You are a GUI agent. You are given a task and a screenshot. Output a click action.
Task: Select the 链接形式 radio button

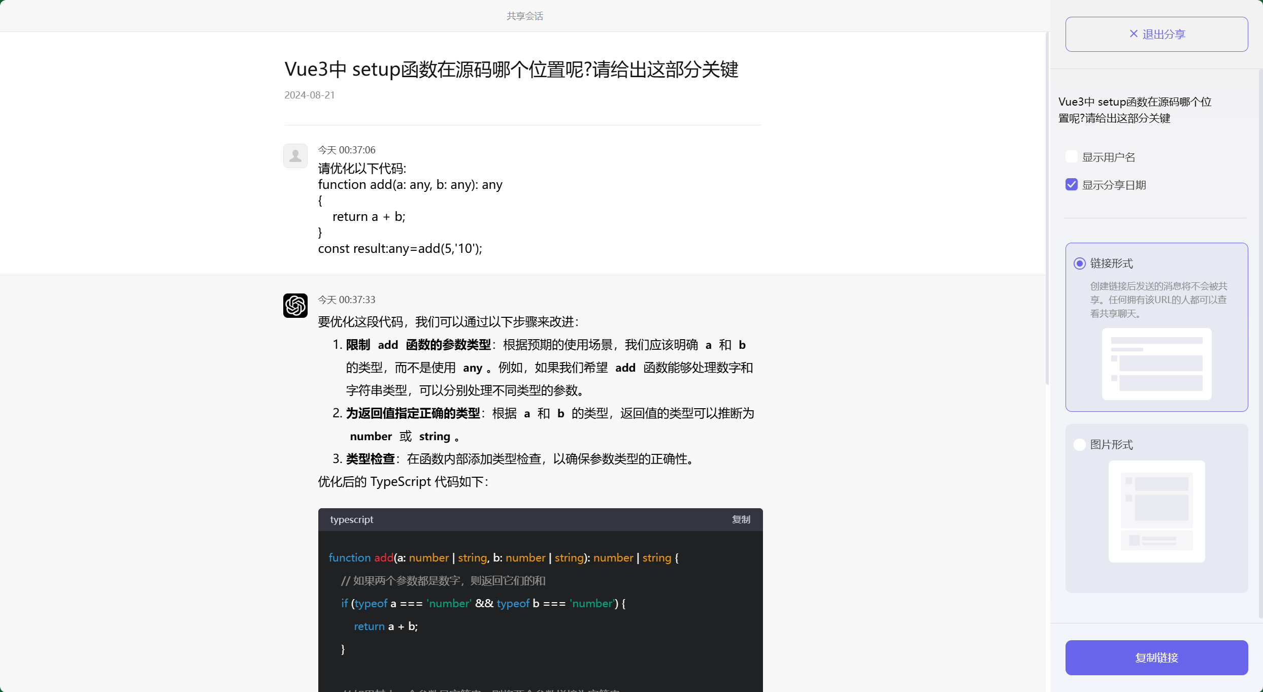pyautogui.click(x=1079, y=263)
